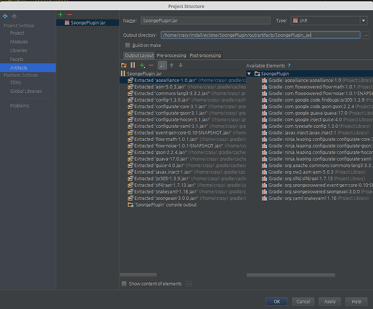The image size is (373, 309).
Task: Open the Type dropdown arrow
Action: click(x=364, y=21)
